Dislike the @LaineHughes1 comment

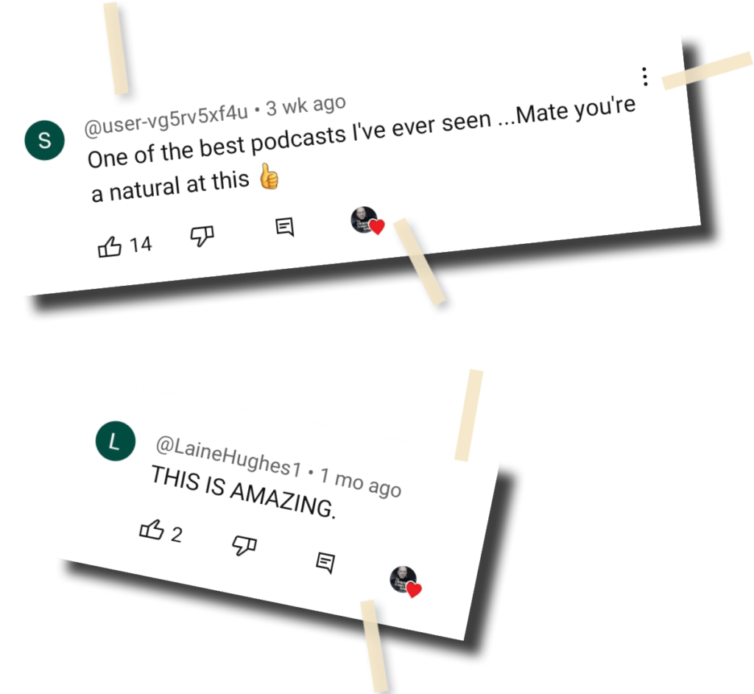pyautogui.click(x=244, y=545)
